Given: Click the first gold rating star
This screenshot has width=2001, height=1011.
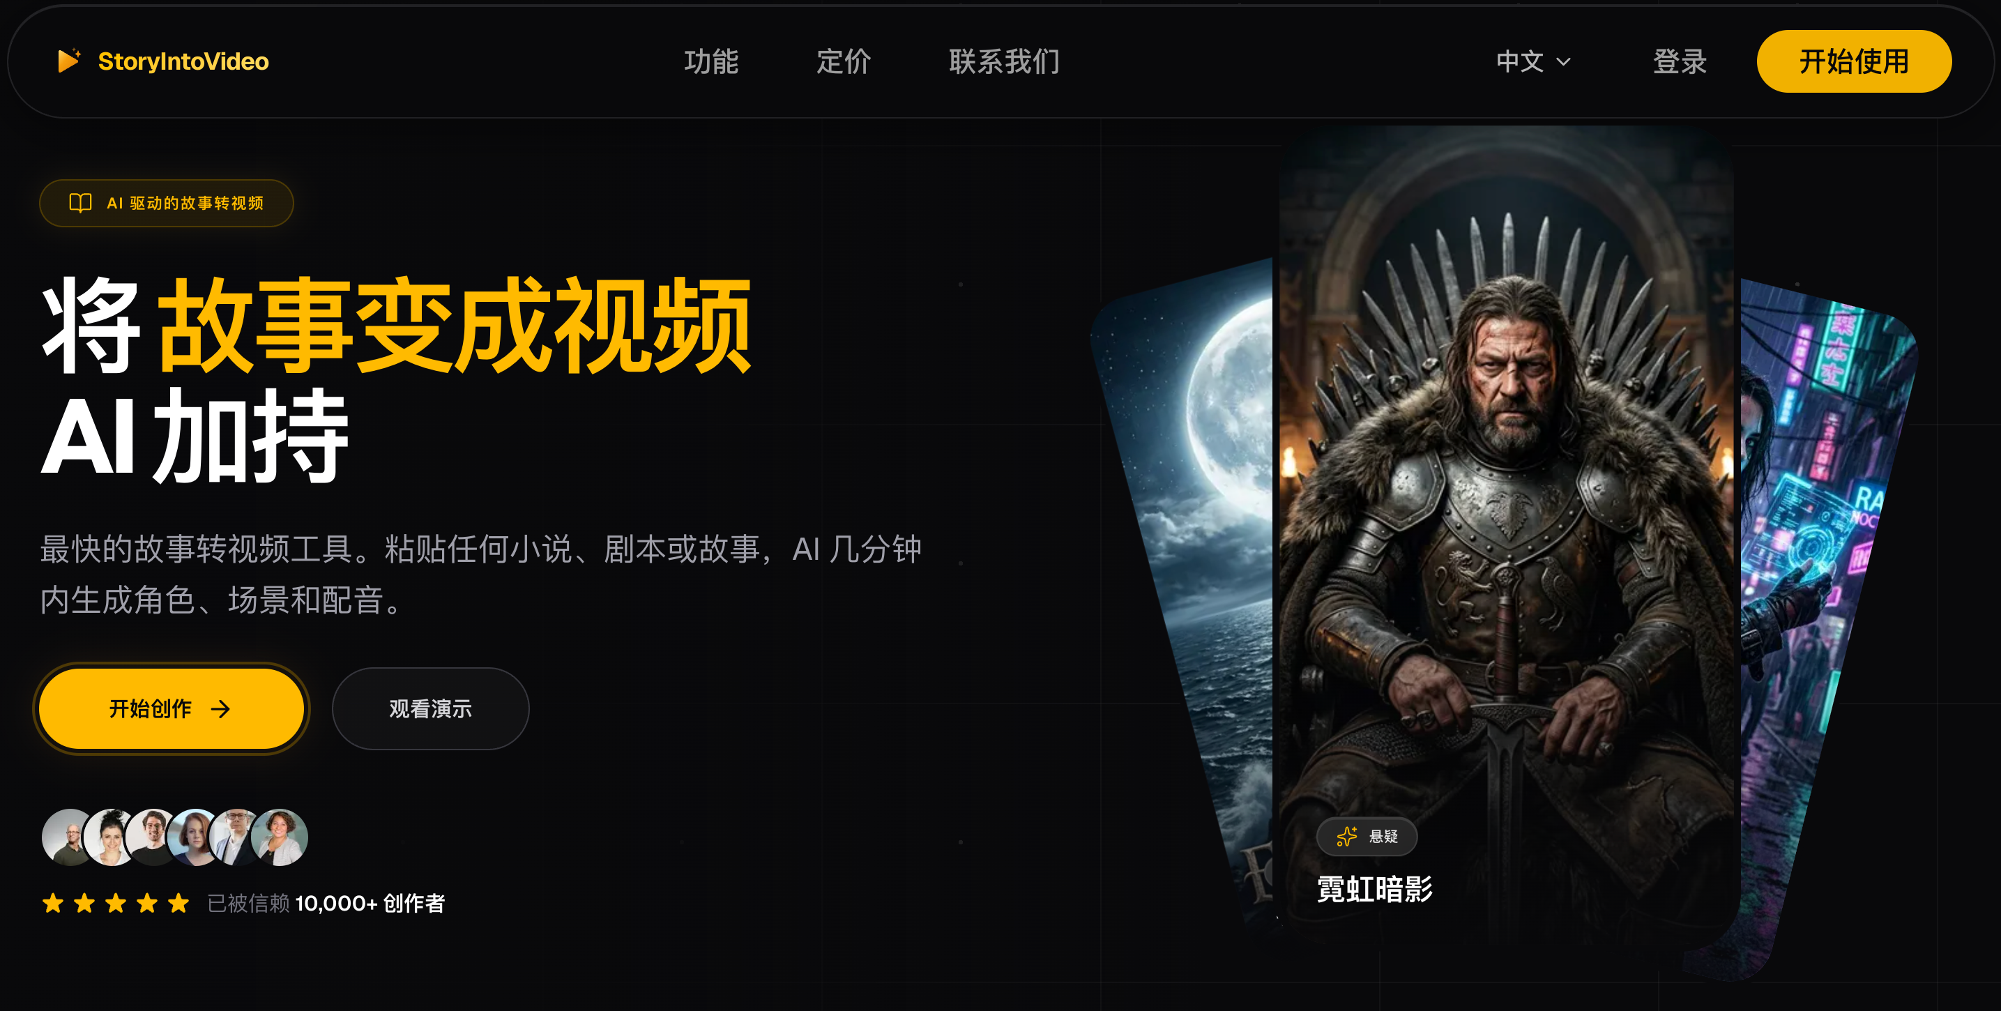Looking at the screenshot, I should point(53,902).
